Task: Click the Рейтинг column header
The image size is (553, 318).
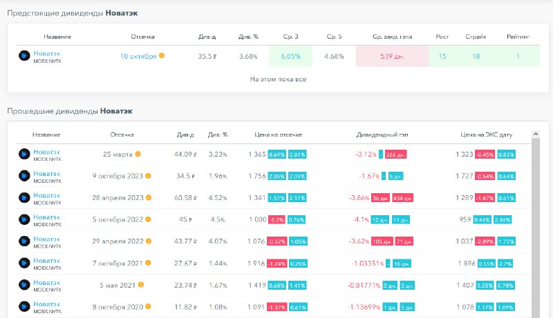Action: click(518, 37)
